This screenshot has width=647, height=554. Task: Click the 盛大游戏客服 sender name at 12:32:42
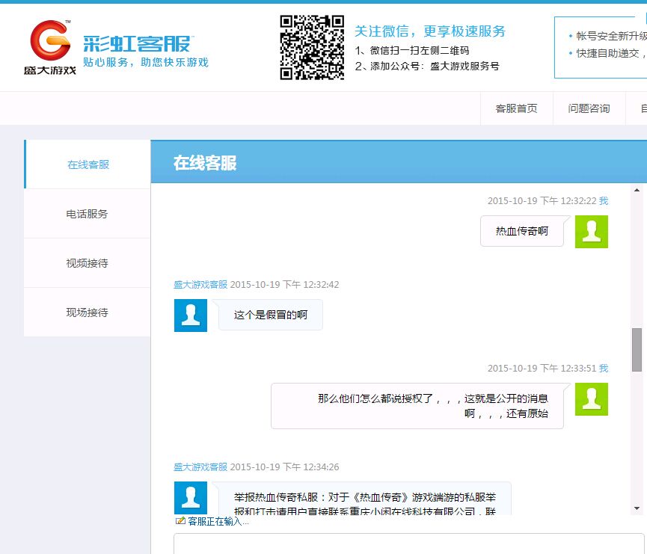[x=200, y=285]
